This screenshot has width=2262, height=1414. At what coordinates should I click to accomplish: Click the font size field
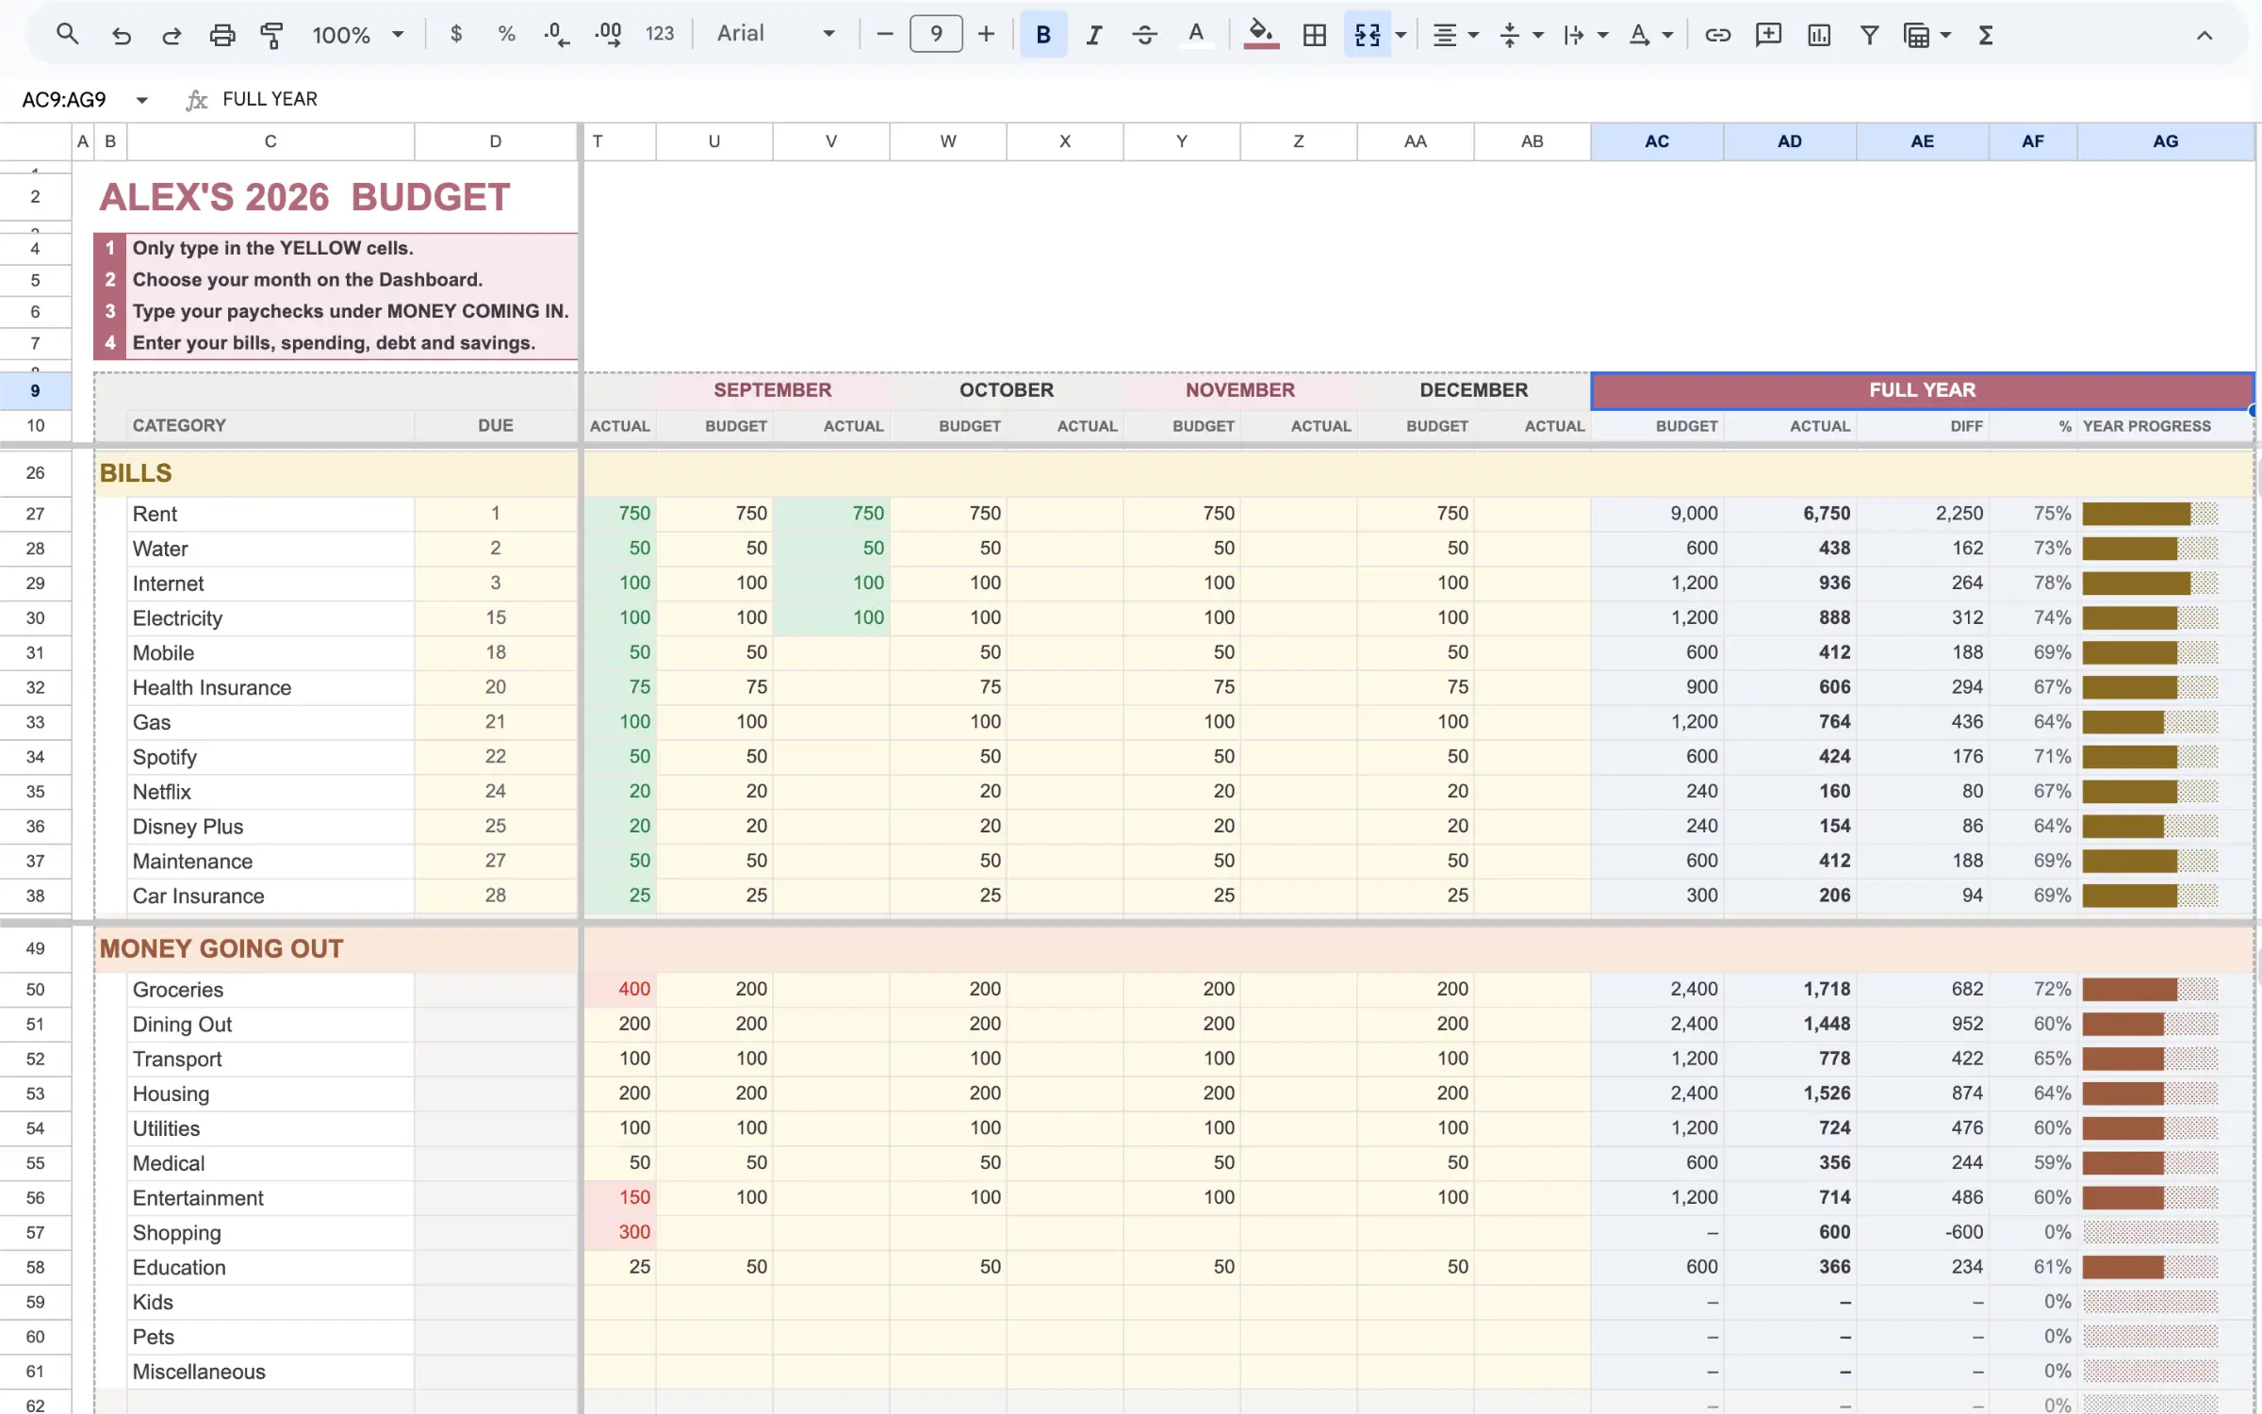tap(936, 35)
